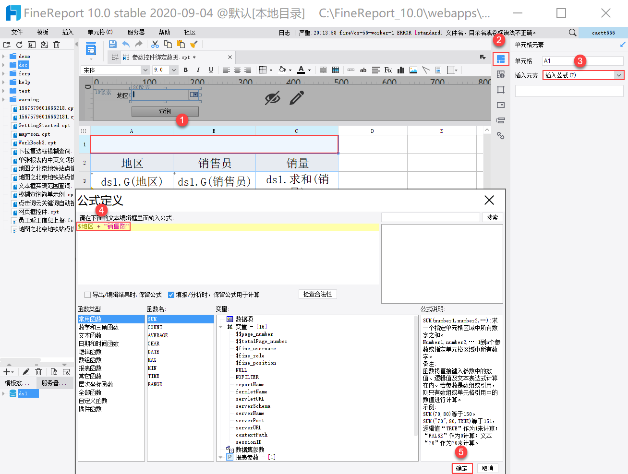Hide the parameter pane with eye icon
Image resolution: width=628 pixels, height=474 pixels.
(273, 98)
